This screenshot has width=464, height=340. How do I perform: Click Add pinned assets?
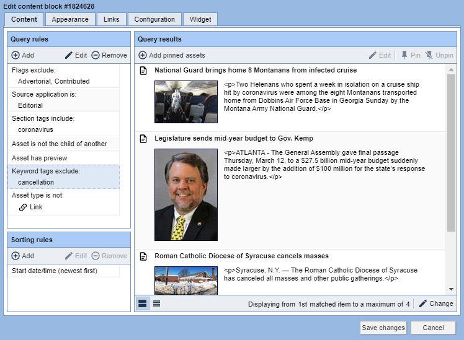coord(172,55)
